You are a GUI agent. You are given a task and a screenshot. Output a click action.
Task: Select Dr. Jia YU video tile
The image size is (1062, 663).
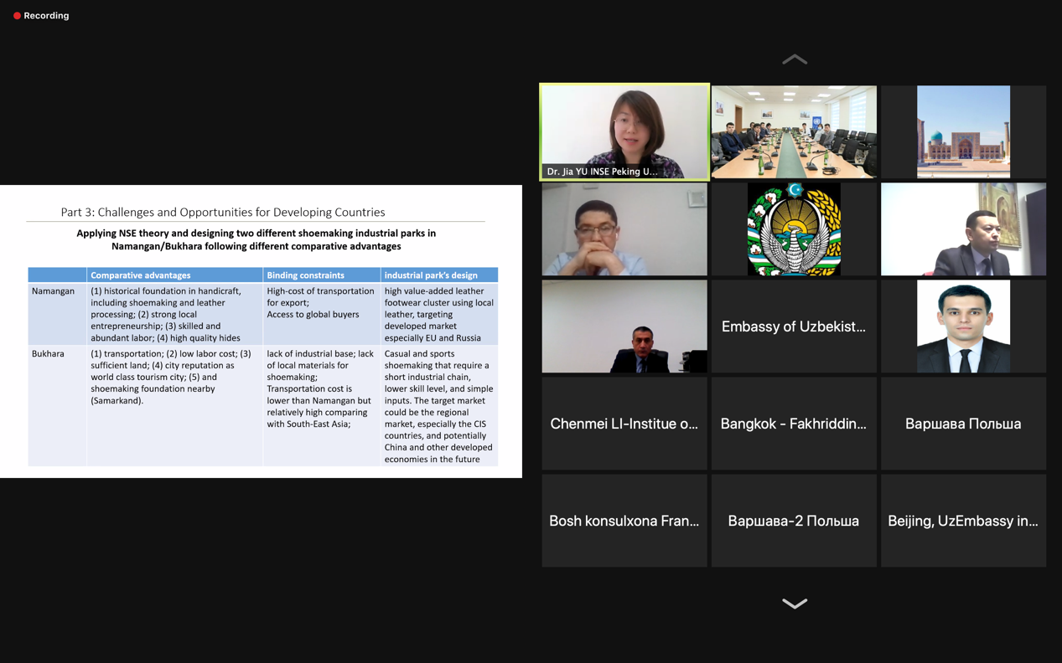(624, 132)
